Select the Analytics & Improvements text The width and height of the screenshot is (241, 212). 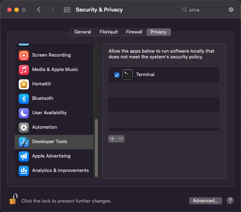[x=60, y=171]
